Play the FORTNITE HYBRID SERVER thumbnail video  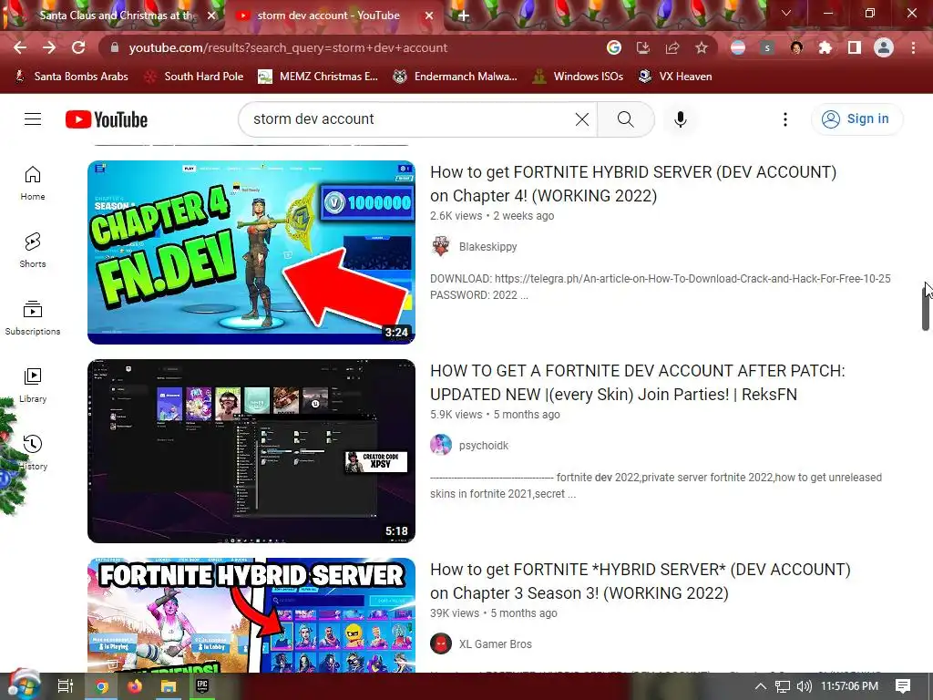coord(251,615)
